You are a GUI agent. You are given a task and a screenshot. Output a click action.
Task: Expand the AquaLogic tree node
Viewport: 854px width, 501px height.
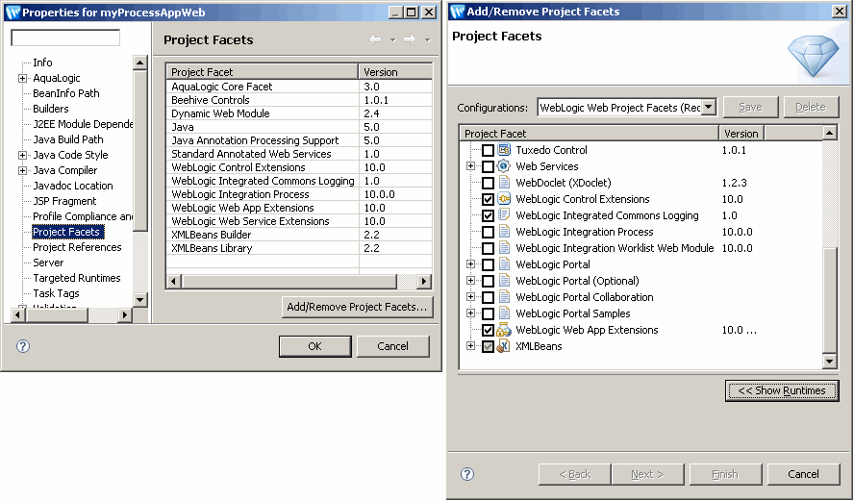point(22,79)
